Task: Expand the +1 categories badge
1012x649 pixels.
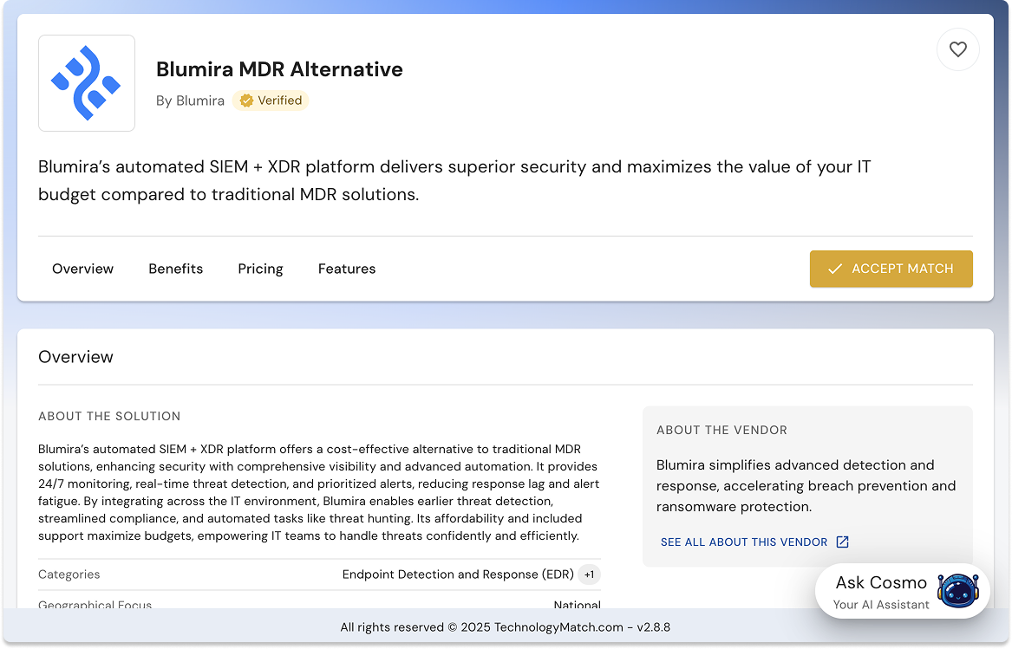Action: tap(590, 574)
